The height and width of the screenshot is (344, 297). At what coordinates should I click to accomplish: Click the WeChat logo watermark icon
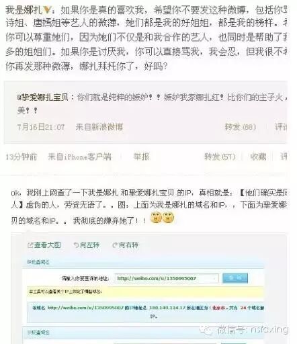coord(206,330)
